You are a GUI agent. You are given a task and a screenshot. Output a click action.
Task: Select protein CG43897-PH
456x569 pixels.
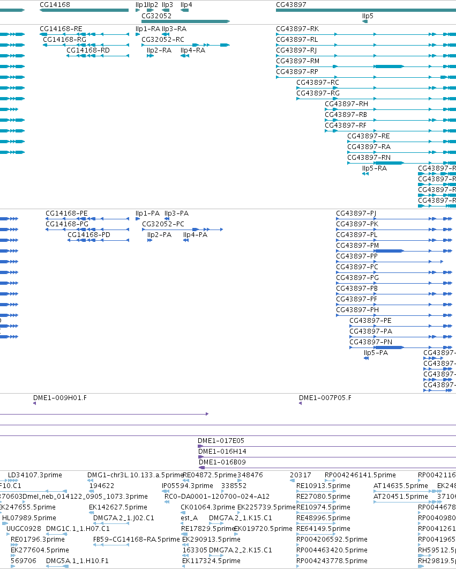(x=357, y=310)
